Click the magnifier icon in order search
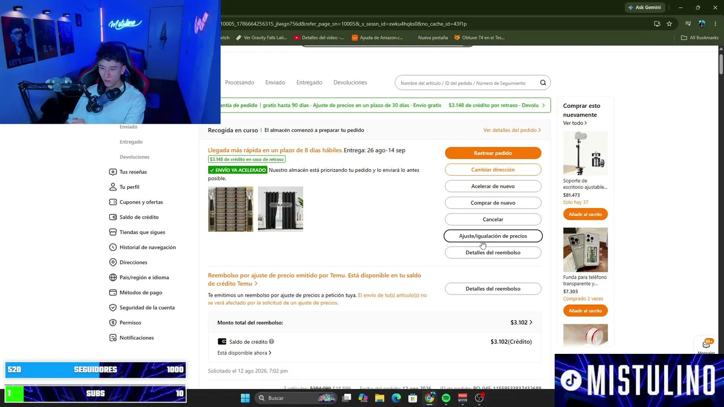The width and height of the screenshot is (724, 407). 543,83
